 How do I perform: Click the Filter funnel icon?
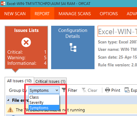[64, 90]
